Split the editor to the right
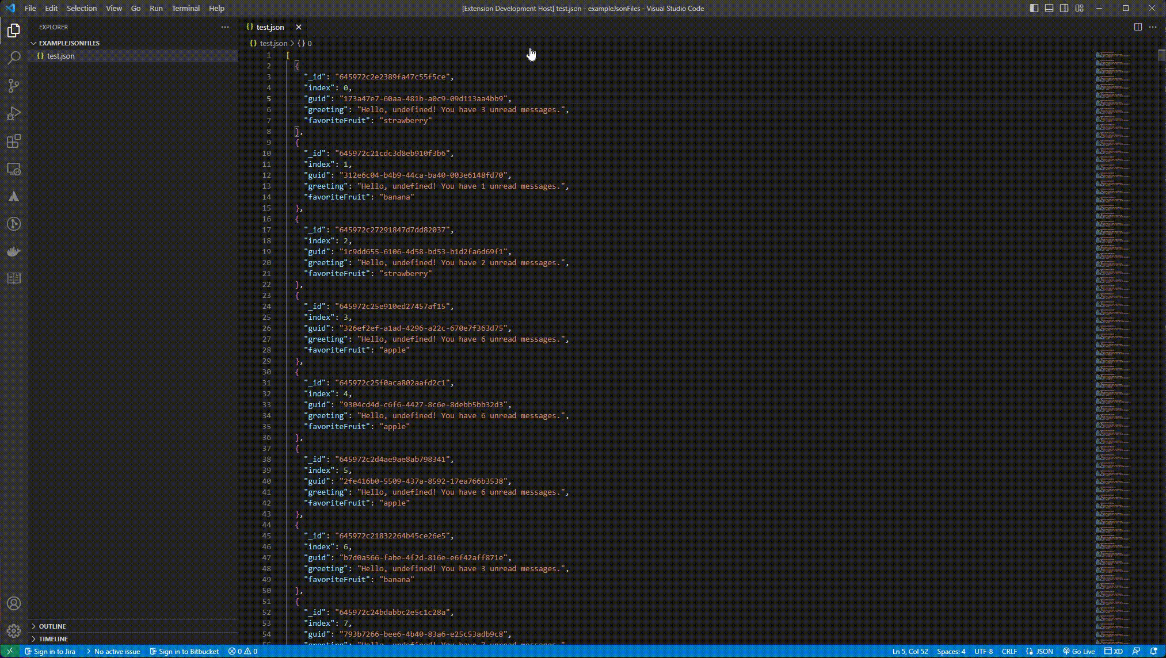This screenshot has width=1166, height=658. [x=1138, y=27]
